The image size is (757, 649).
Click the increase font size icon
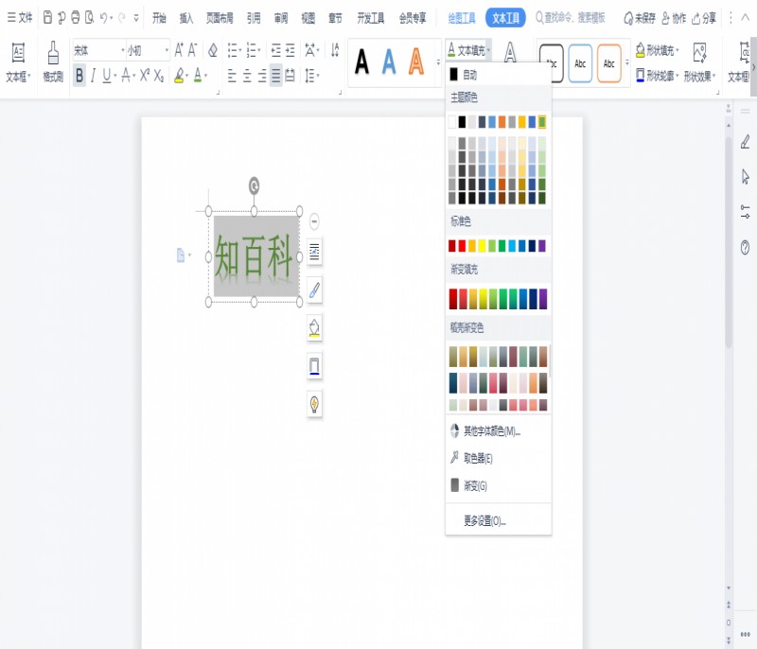pos(179,50)
